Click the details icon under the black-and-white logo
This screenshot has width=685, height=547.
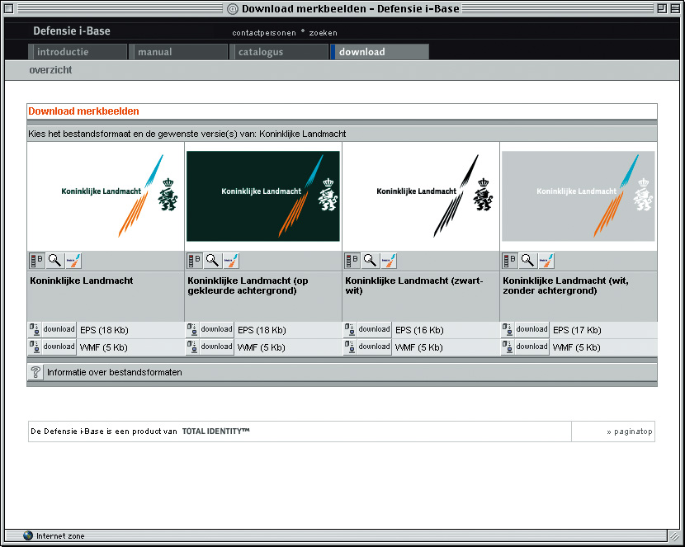tap(352, 261)
